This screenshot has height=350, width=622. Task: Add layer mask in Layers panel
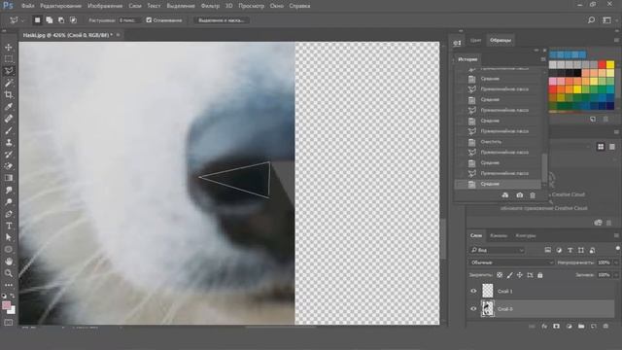(x=556, y=327)
